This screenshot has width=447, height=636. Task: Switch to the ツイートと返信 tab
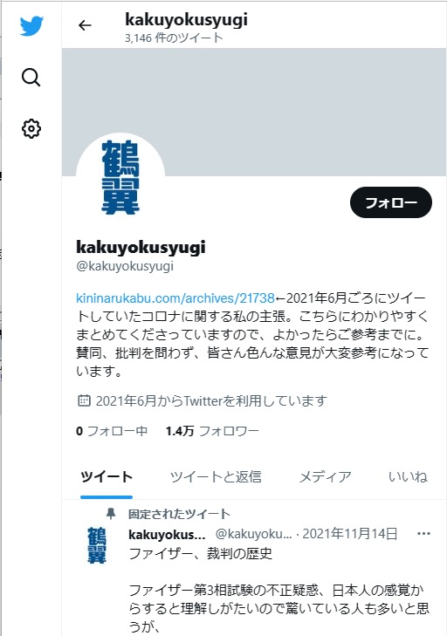pyautogui.click(x=216, y=476)
